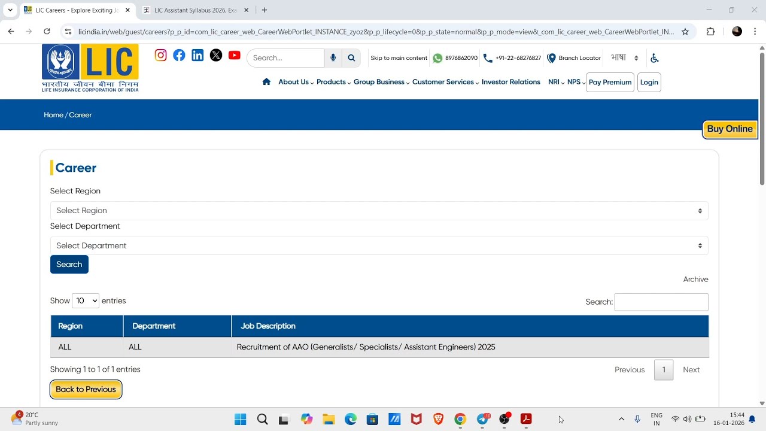Expand Products menu
The height and width of the screenshot is (431, 766).
tap(333, 82)
